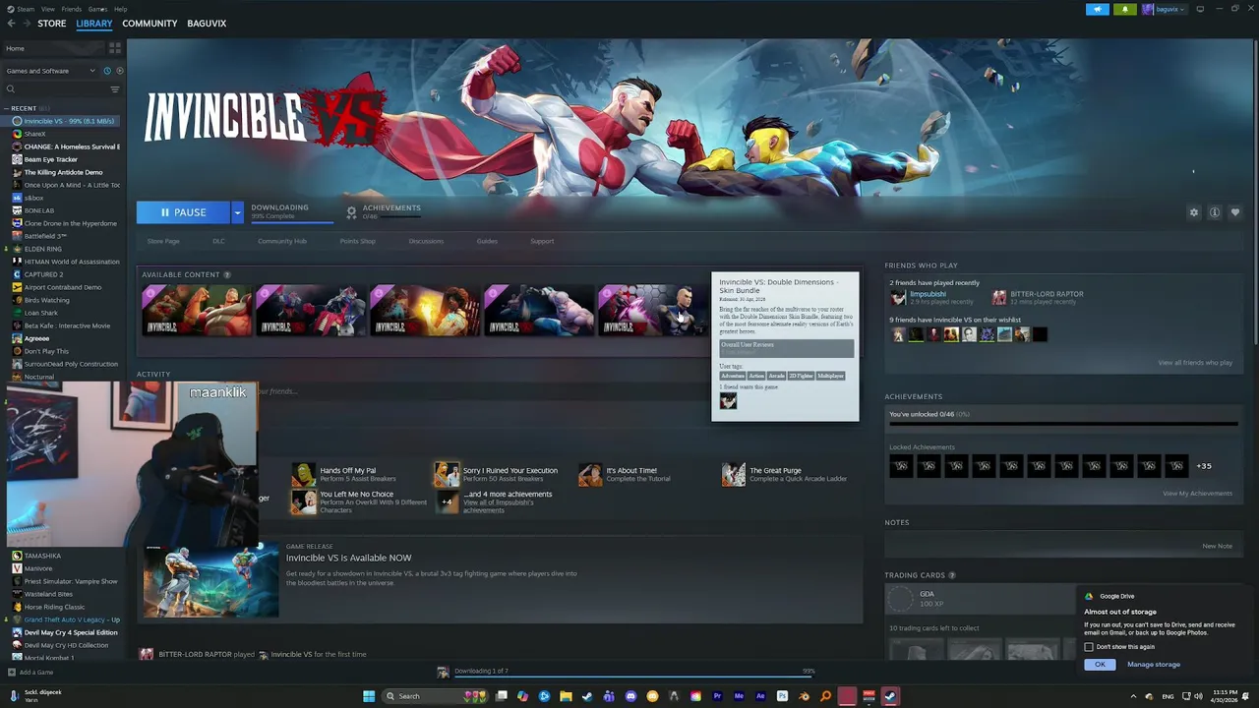Open View My Achievements link
This screenshot has height=708, width=1259.
click(1197, 494)
